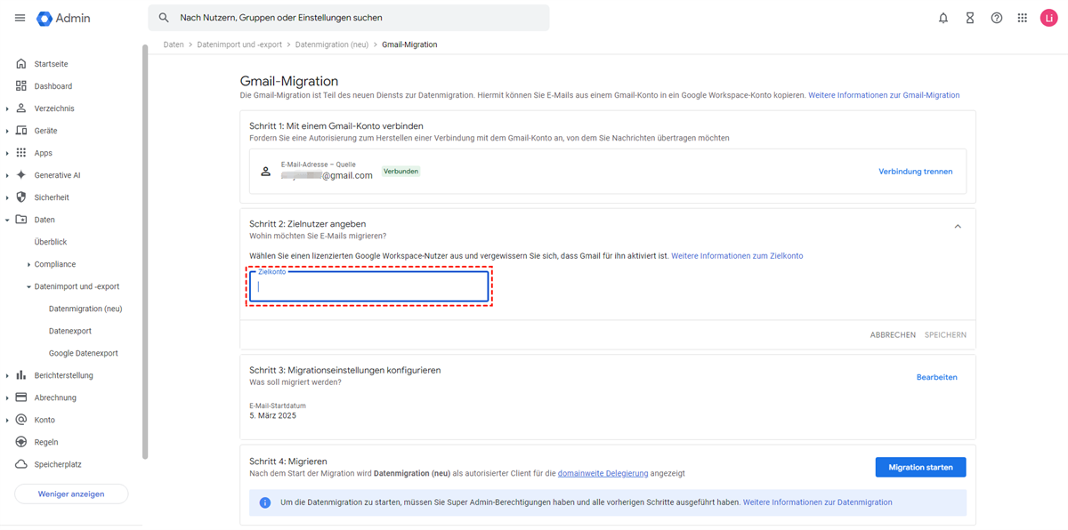Focus the Zielkonto input field
The width and height of the screenshot is (1068, 530).
[368, 286]
